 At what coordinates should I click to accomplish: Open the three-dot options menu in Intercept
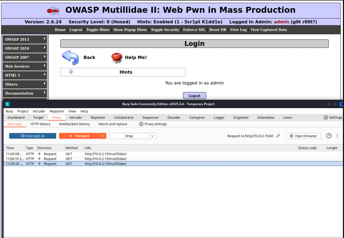337,136
